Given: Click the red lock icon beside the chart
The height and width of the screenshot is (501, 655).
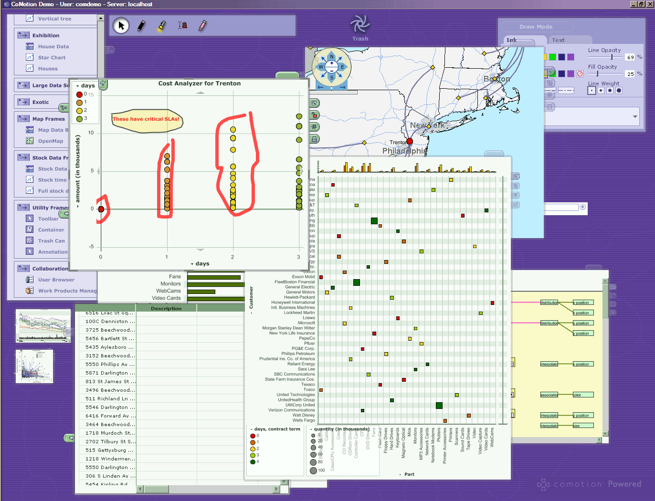Looking at the screenshot, I should (x=314, y=115).
